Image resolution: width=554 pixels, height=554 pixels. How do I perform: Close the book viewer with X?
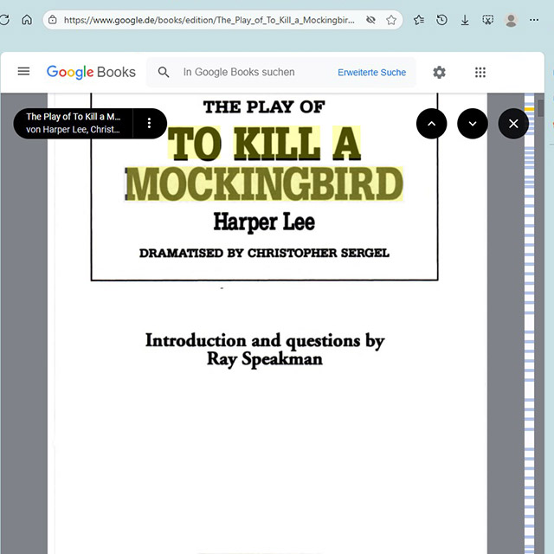[x=513, y=123]
